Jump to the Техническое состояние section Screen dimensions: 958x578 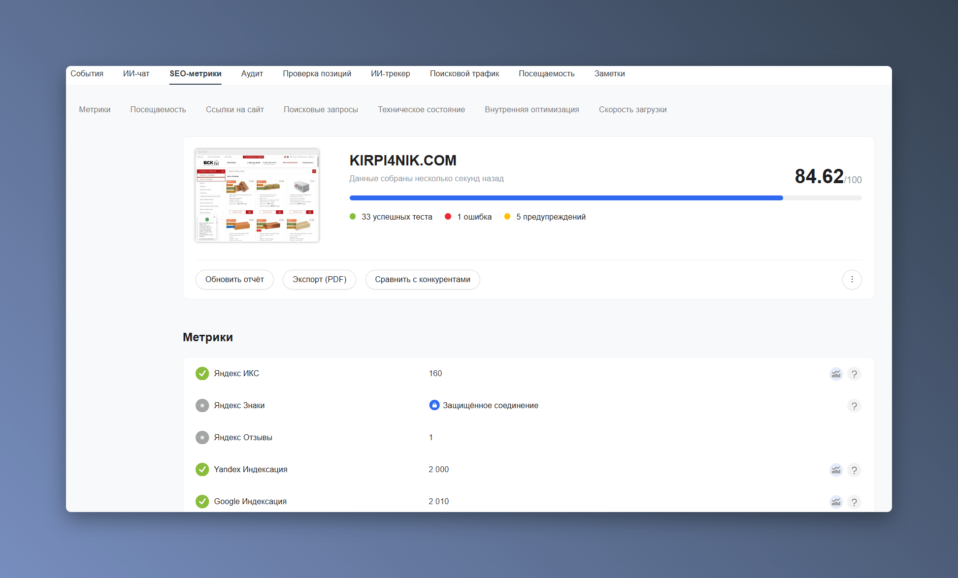[421, 110]
